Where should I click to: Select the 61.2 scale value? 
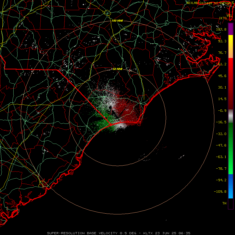tap(222, 64)
